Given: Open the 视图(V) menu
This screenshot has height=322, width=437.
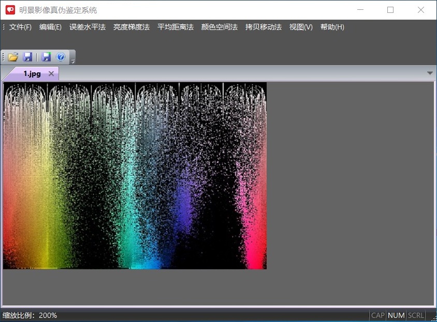Looking at the screenshot, I should pyautogui.click(x=301, y=27).
